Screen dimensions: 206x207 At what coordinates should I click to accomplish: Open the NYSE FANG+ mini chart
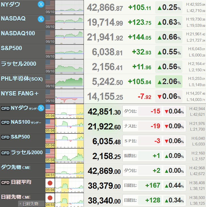69,96
